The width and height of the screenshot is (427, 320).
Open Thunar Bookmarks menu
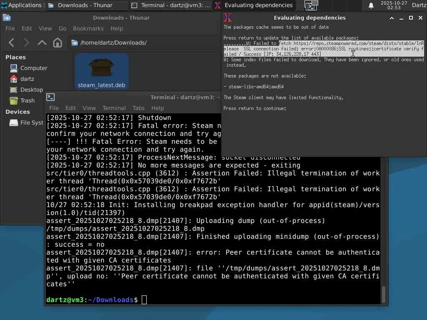click(x=88, y=28)
